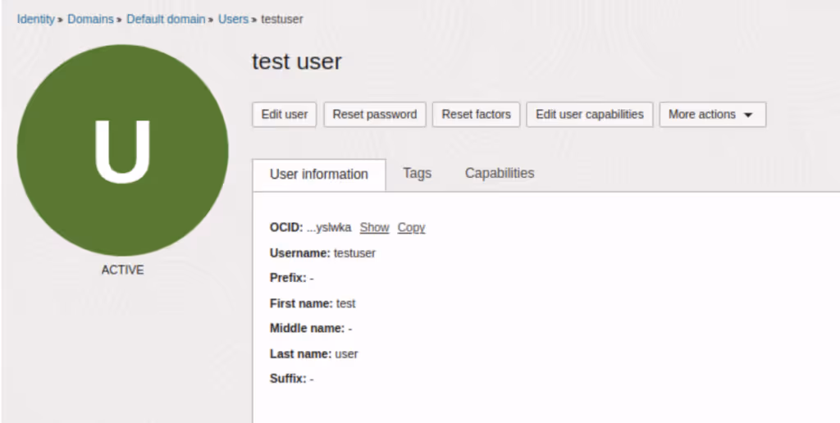Switch to the Capabilities tab
840x423 pixels.
pos(500,174)
